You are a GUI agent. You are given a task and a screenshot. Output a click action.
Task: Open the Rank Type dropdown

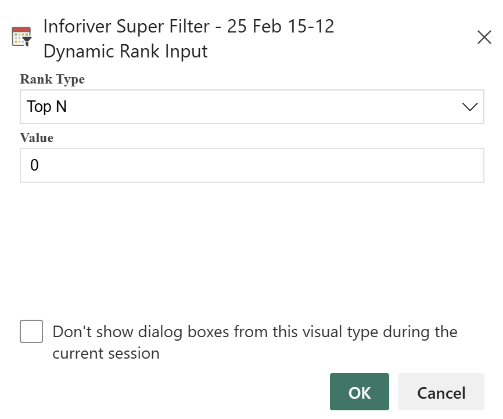252,107
